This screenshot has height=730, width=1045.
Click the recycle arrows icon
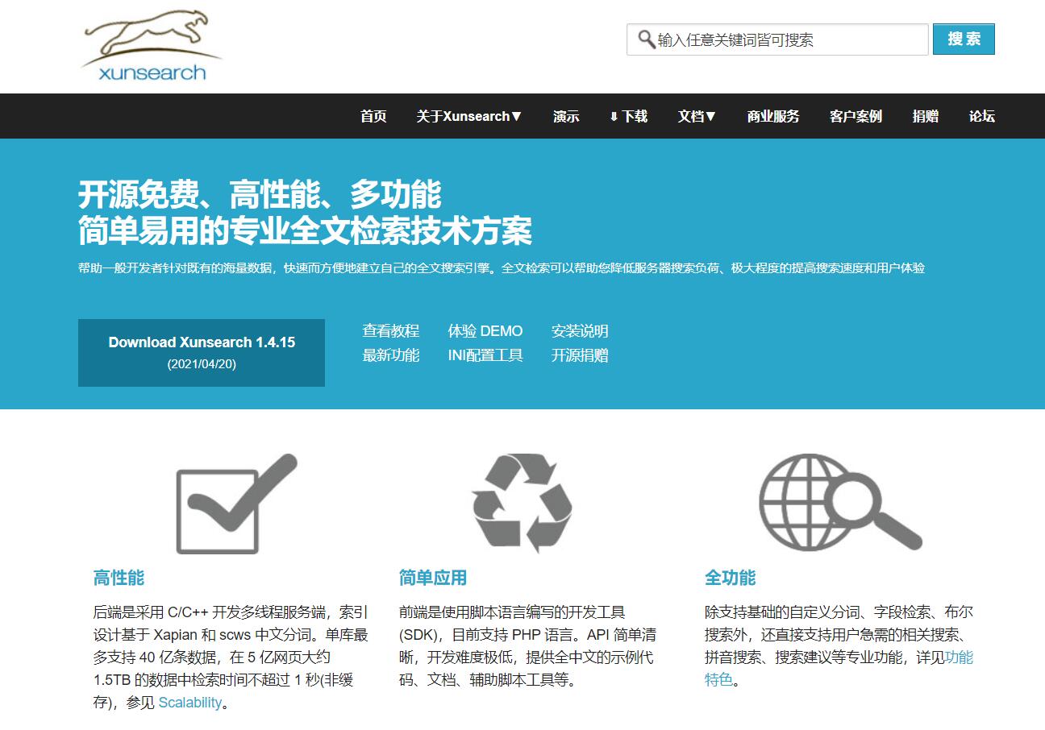click(522, 504)
